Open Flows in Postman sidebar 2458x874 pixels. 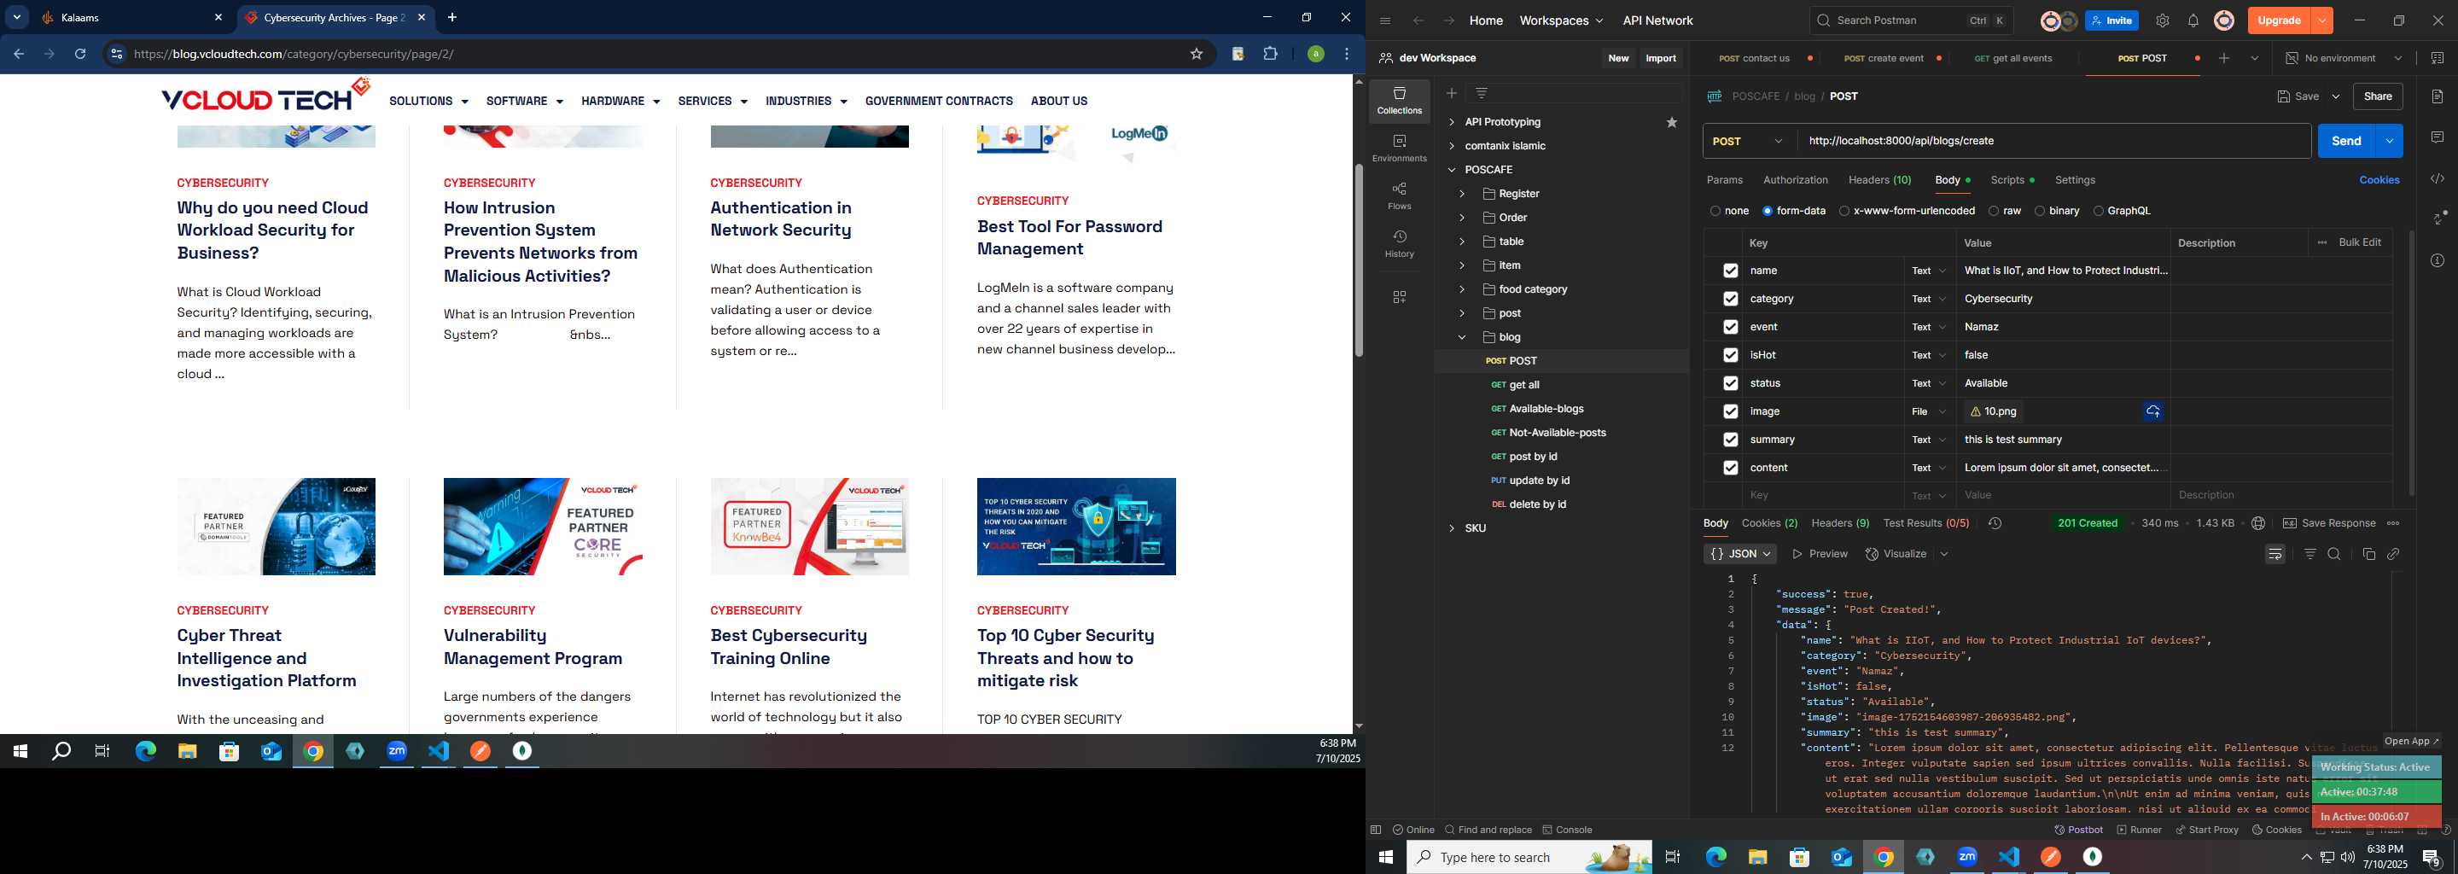click(x=1399, y=195)
